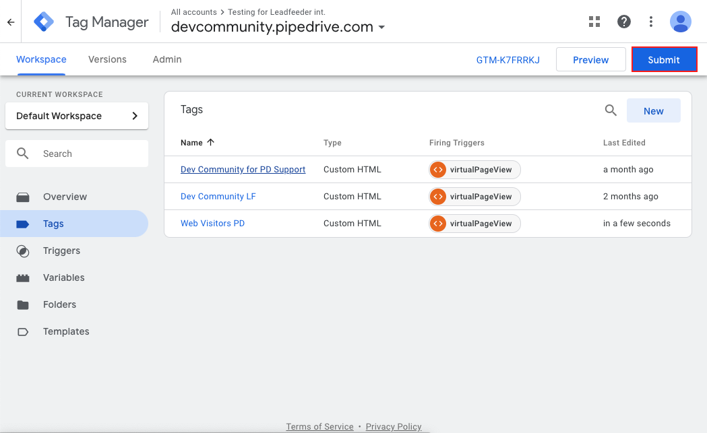
Task: Click the Type column header
Action: [x=332, y=143]
